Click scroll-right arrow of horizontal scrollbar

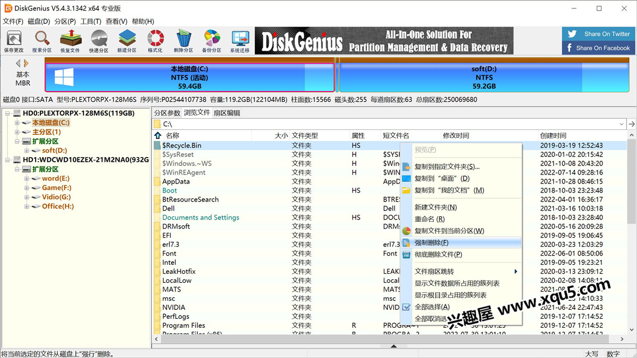coord(623,339)
